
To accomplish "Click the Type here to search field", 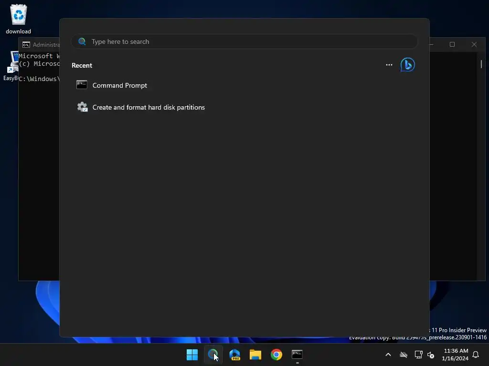I will point(244,41).
